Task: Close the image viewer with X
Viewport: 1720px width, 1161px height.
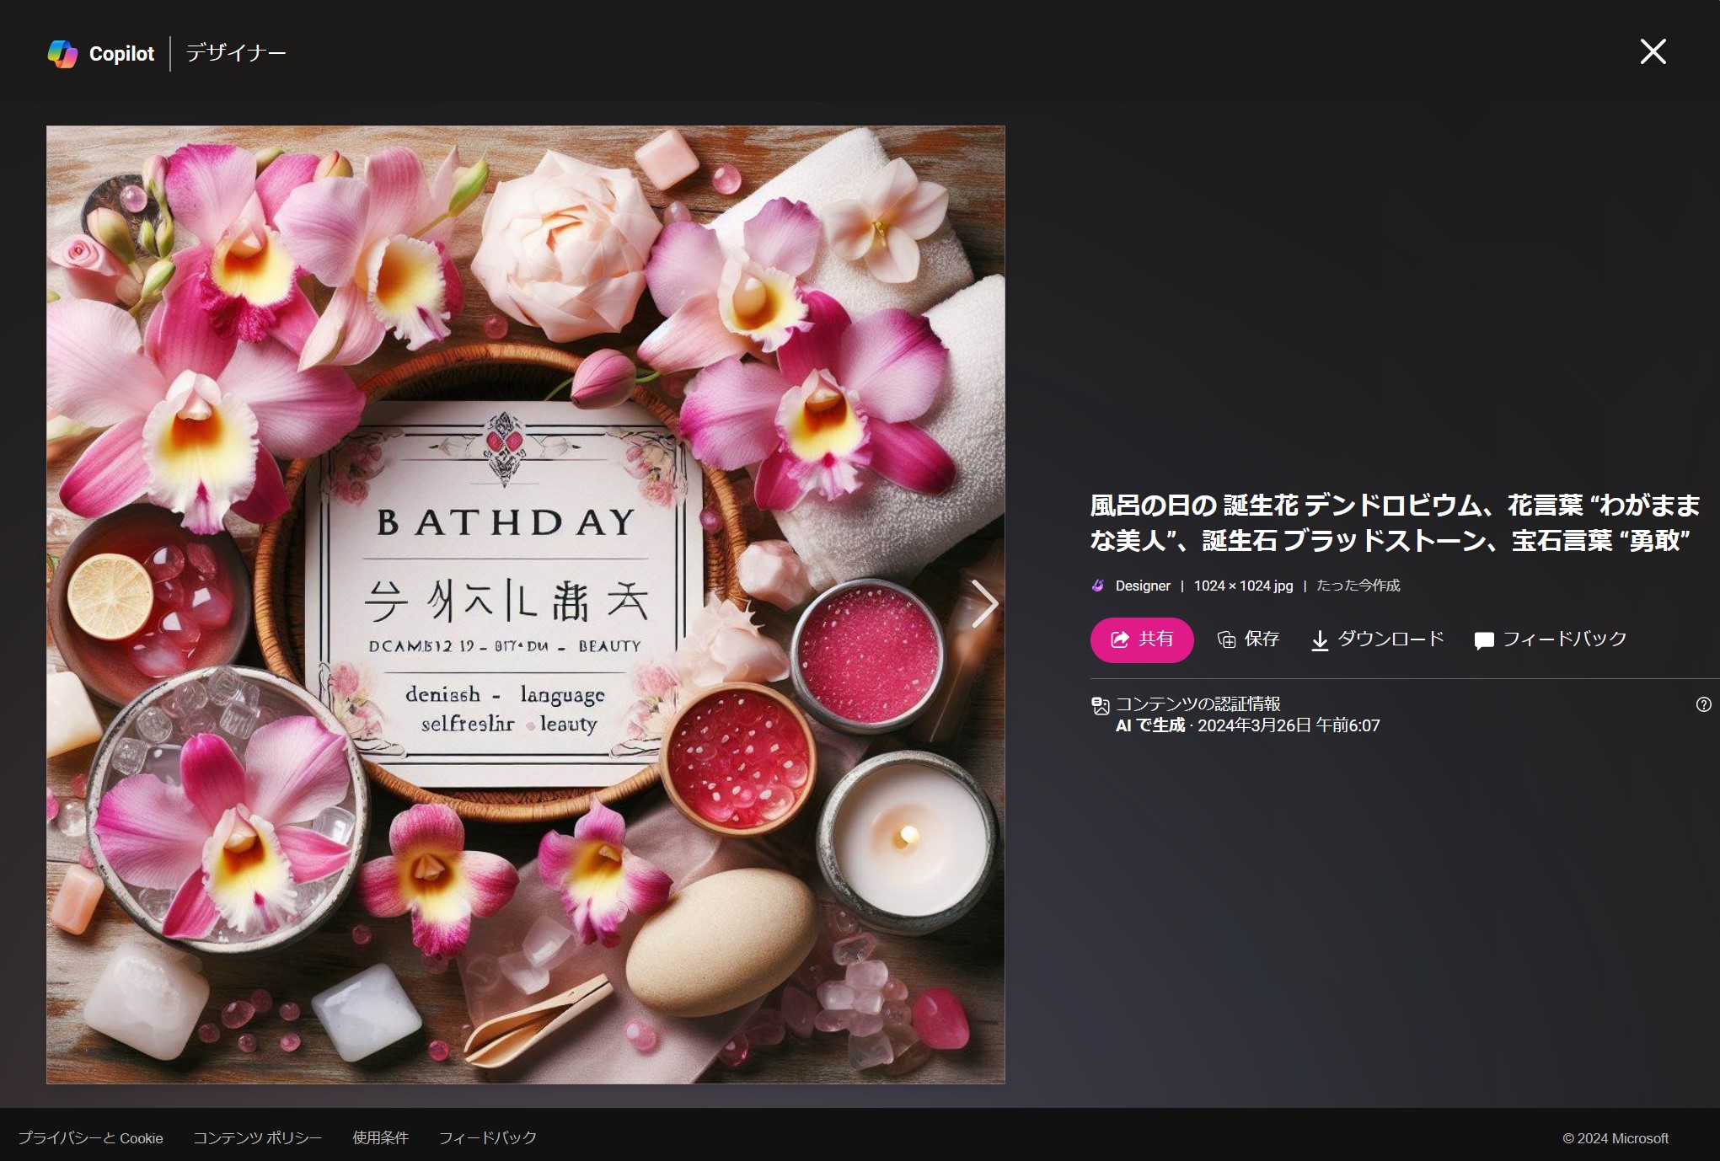Action: coord(1653,51)
